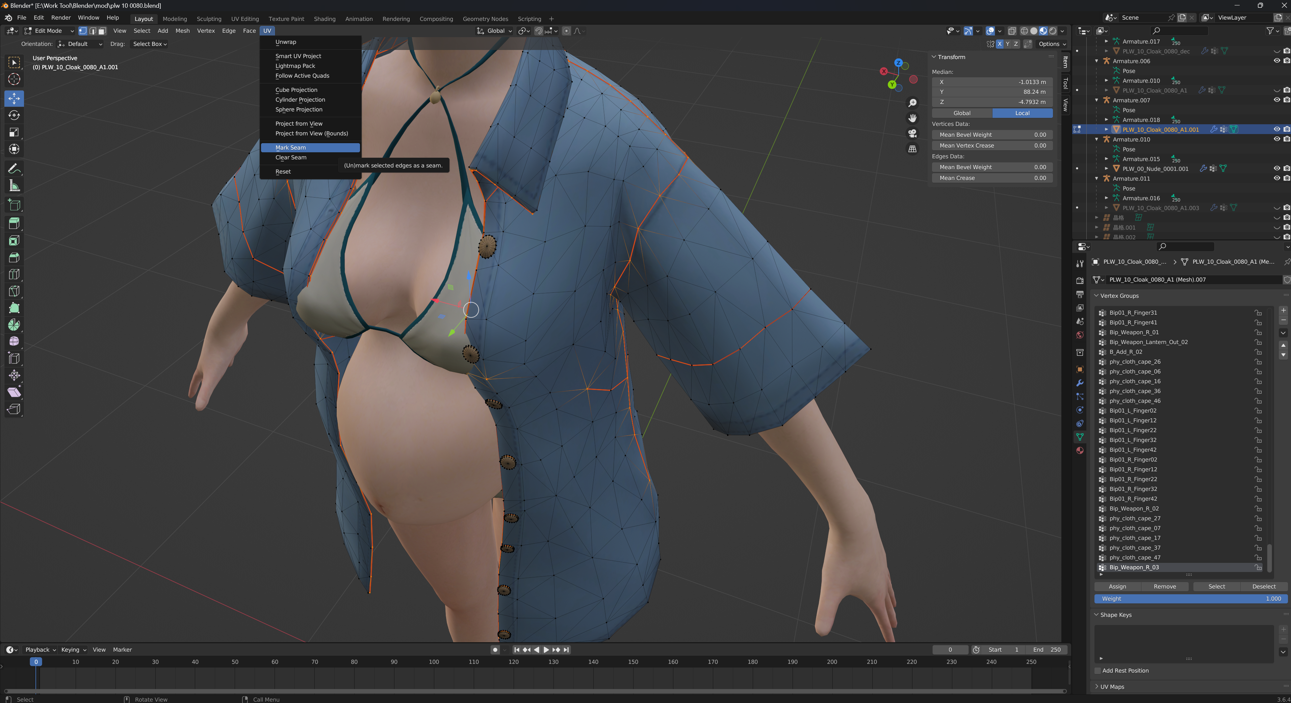Select the Knife tool
The image size is (1291, 703).
[14, 291]
